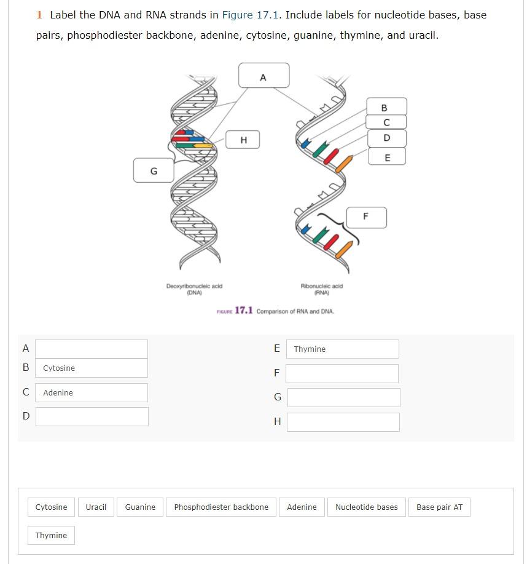Click answer field E containing Thymine
This screenshot has width=527, height=564.
(x=343, y=349)
